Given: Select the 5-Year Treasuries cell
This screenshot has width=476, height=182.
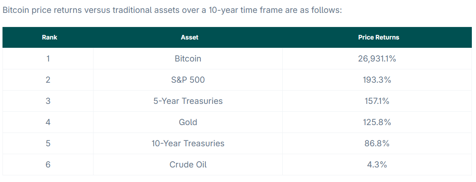Looking at the screenshot, I should (x=188, y=101).
